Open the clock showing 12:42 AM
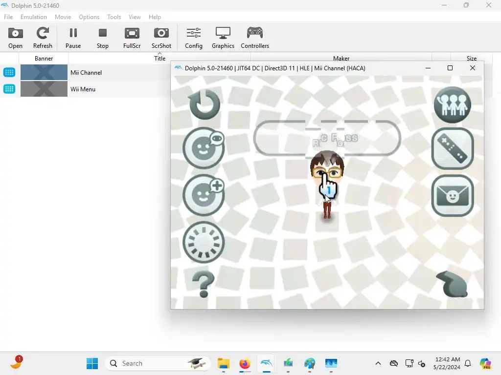 [x=447, y=363]
